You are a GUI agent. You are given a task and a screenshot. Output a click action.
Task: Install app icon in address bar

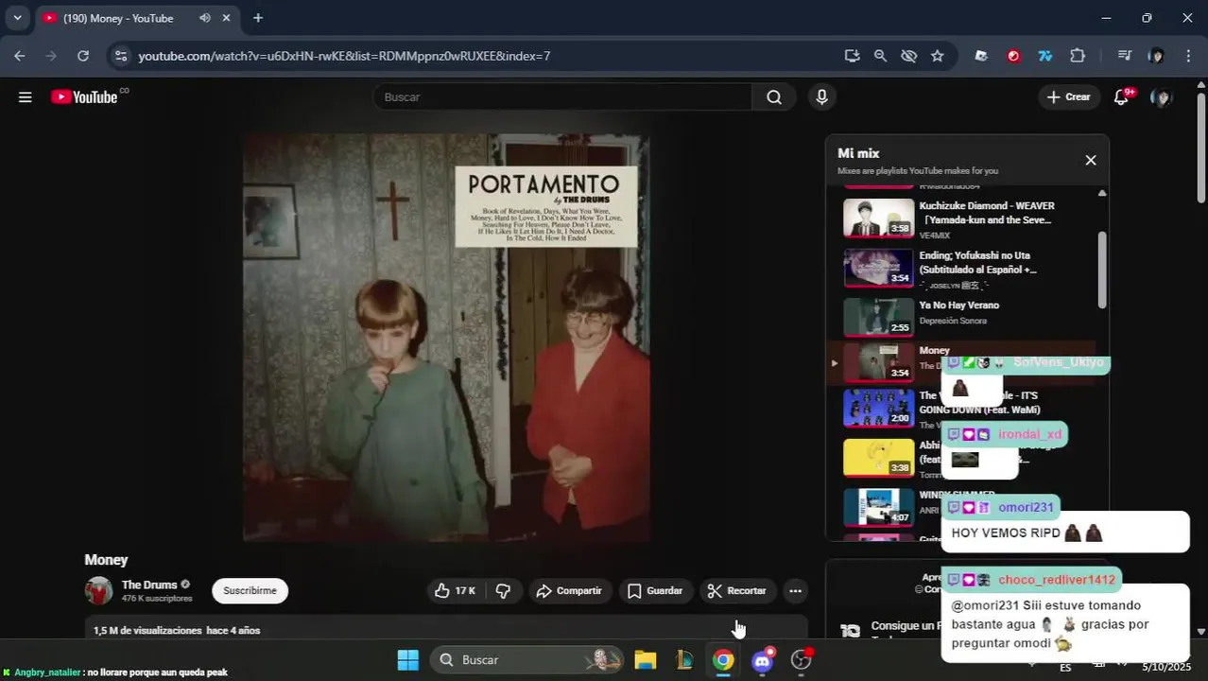853,56
